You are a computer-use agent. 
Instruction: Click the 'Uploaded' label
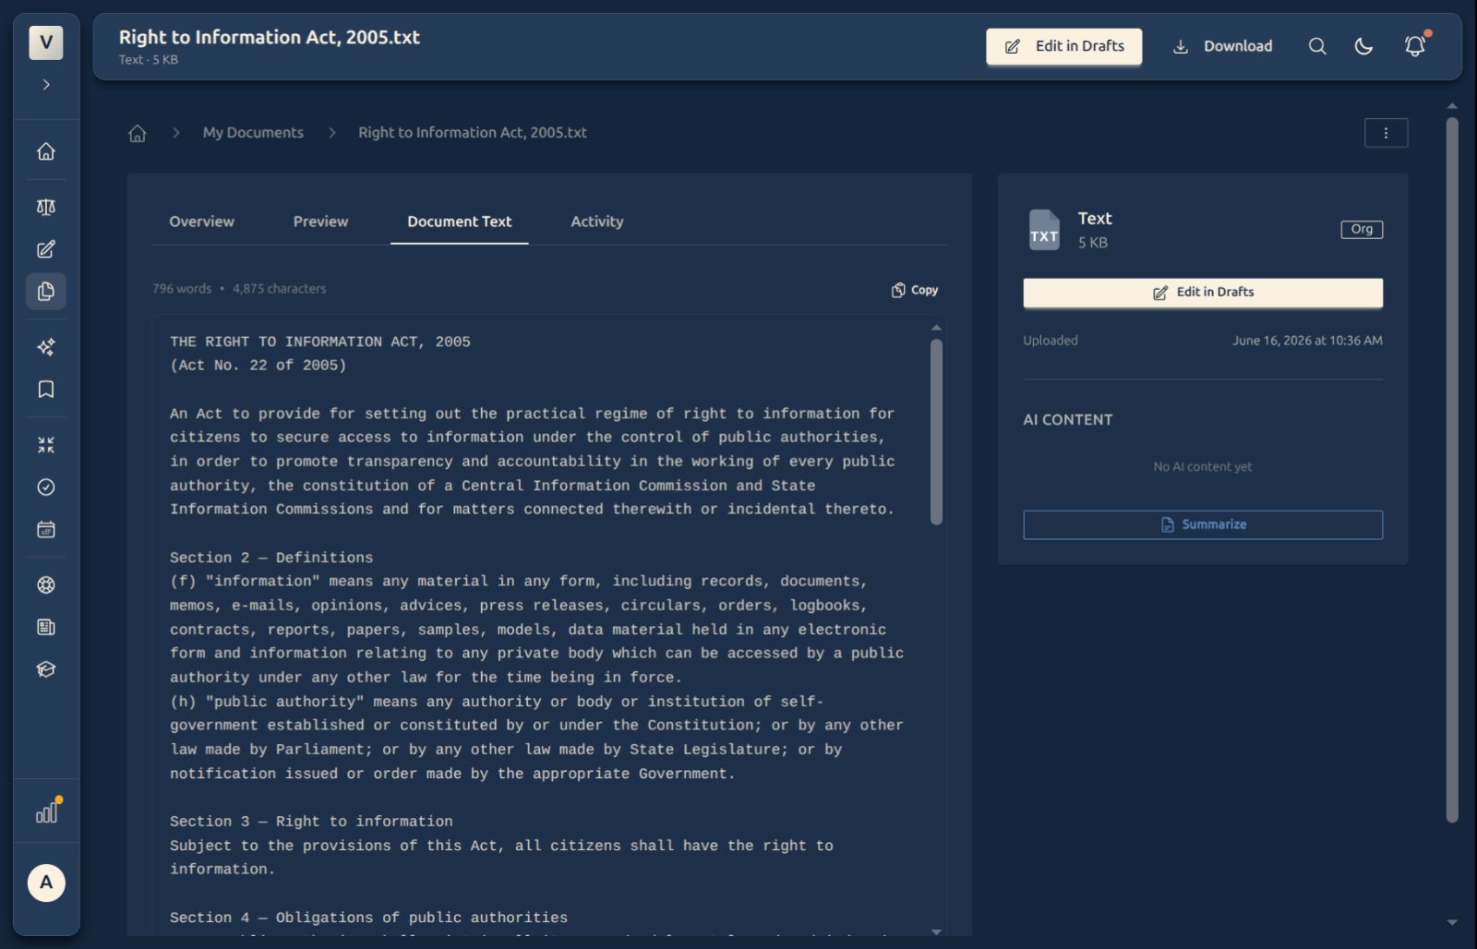tap(1051, 341)
